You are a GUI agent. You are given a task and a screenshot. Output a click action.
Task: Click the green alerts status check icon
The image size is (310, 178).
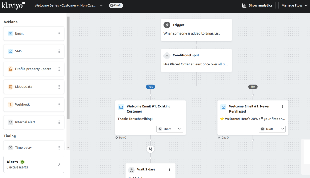click(22, 162)
